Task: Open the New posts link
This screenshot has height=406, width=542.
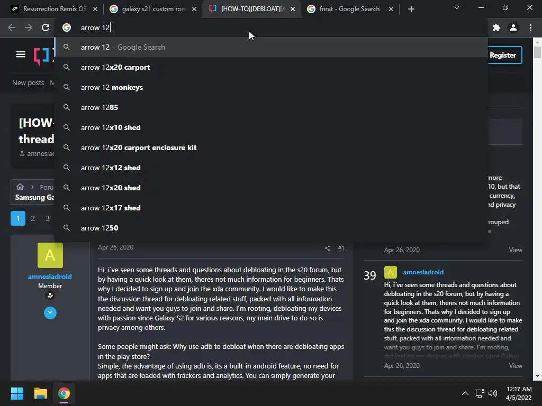Action: pyautogui.click(x=28, y=83)
